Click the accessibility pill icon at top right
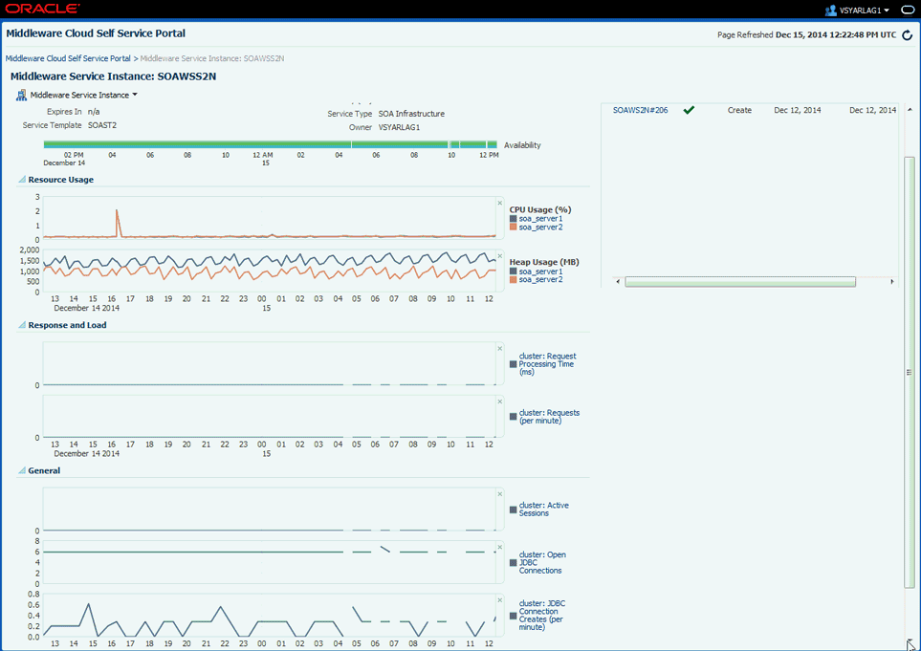 [x=908, y=10]
